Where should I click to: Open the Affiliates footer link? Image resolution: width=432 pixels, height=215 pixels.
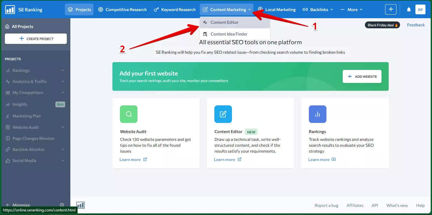pos(355,206)
